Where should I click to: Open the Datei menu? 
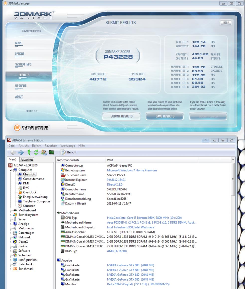pos(12,145)
